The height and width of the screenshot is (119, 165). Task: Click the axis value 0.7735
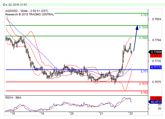point(156,61)
